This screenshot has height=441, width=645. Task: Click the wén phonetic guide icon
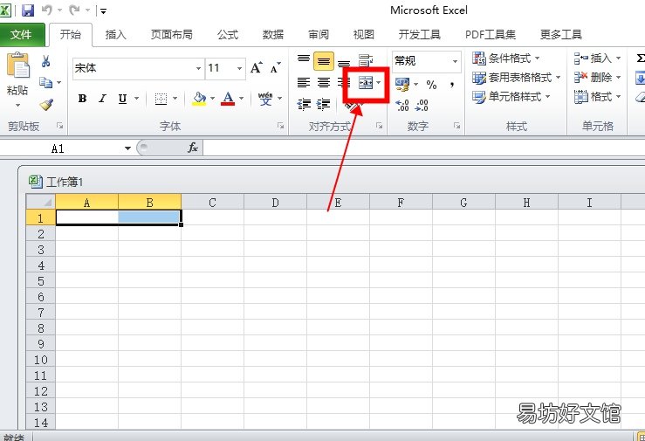click(265, 99)
